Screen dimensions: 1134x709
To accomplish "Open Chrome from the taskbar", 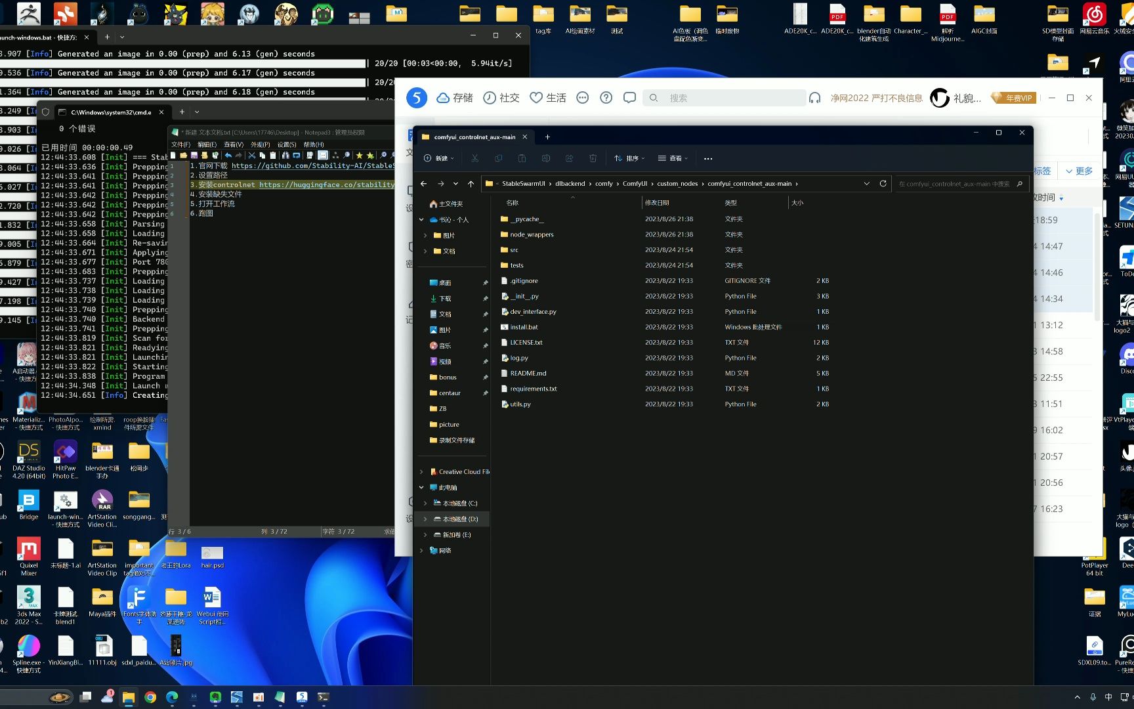I will 150,697.
